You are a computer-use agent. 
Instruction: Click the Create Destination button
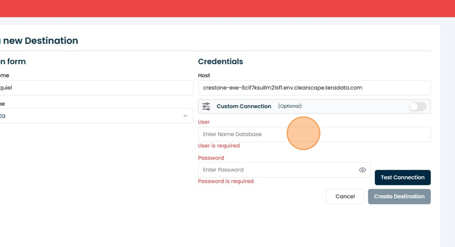coord(399,197)
